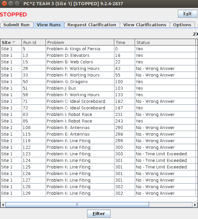The width and height of the screenshot is (198, 219).
Task: Click the Exit button
Action: coord(187,13)
